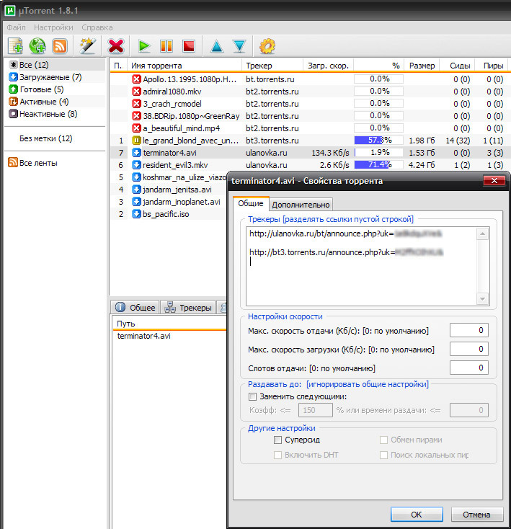Stop torrent with red stop icon
The height and width of the screenshot is (529, 511).
189,46
